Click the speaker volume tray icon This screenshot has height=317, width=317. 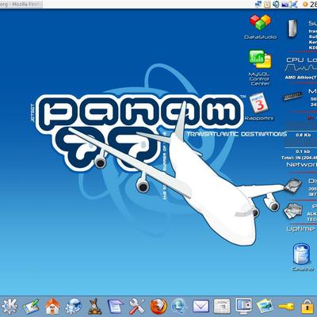click(x=277, y=4)
